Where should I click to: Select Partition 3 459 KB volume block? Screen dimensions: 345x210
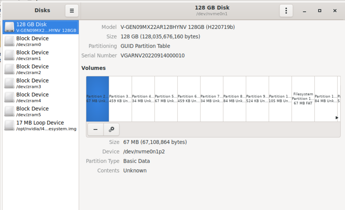coord(120,99)
